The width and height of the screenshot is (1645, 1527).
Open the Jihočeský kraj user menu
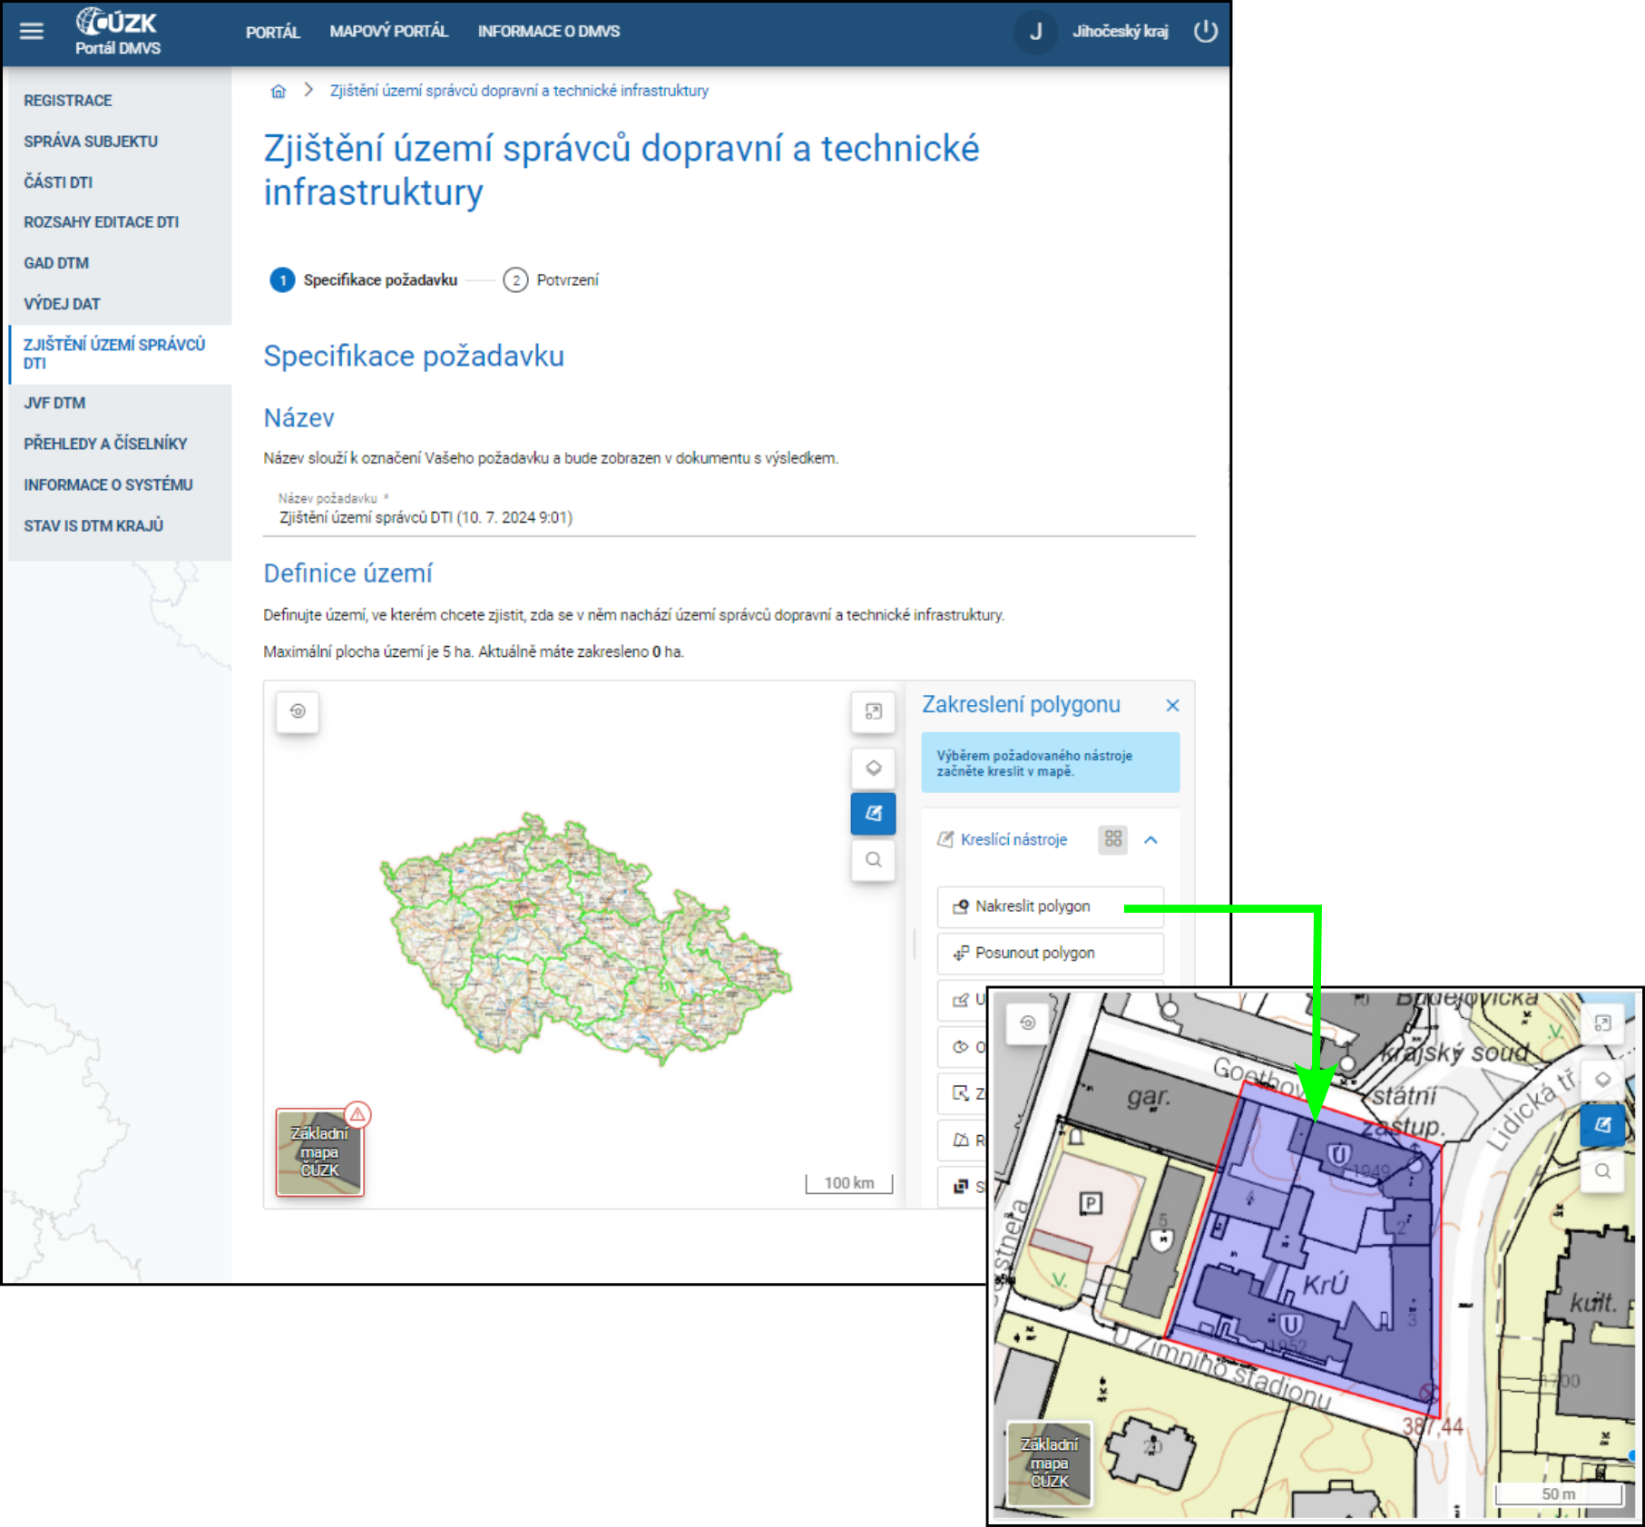pos(1119,32)
